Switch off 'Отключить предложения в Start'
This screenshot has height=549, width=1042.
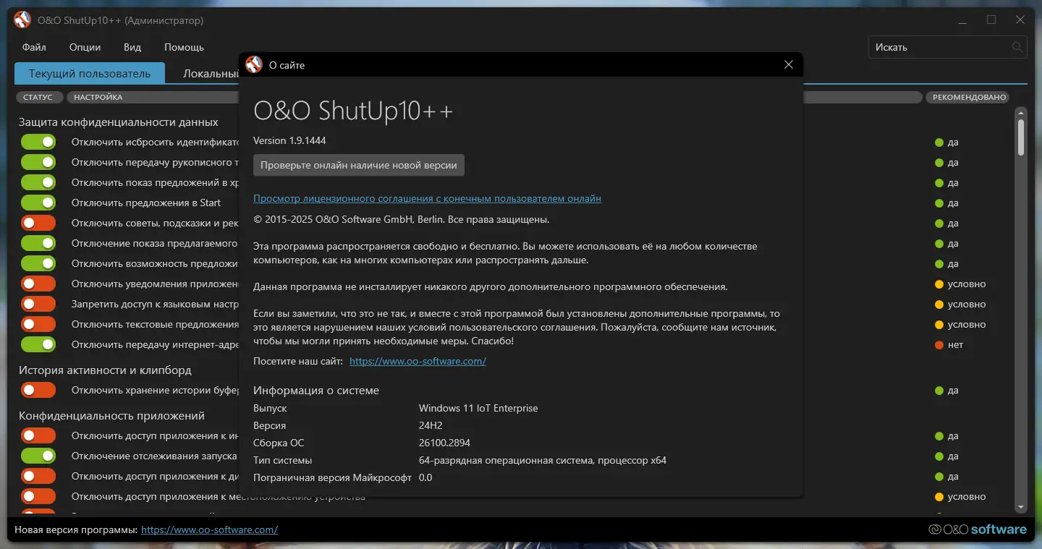[38, 203]
